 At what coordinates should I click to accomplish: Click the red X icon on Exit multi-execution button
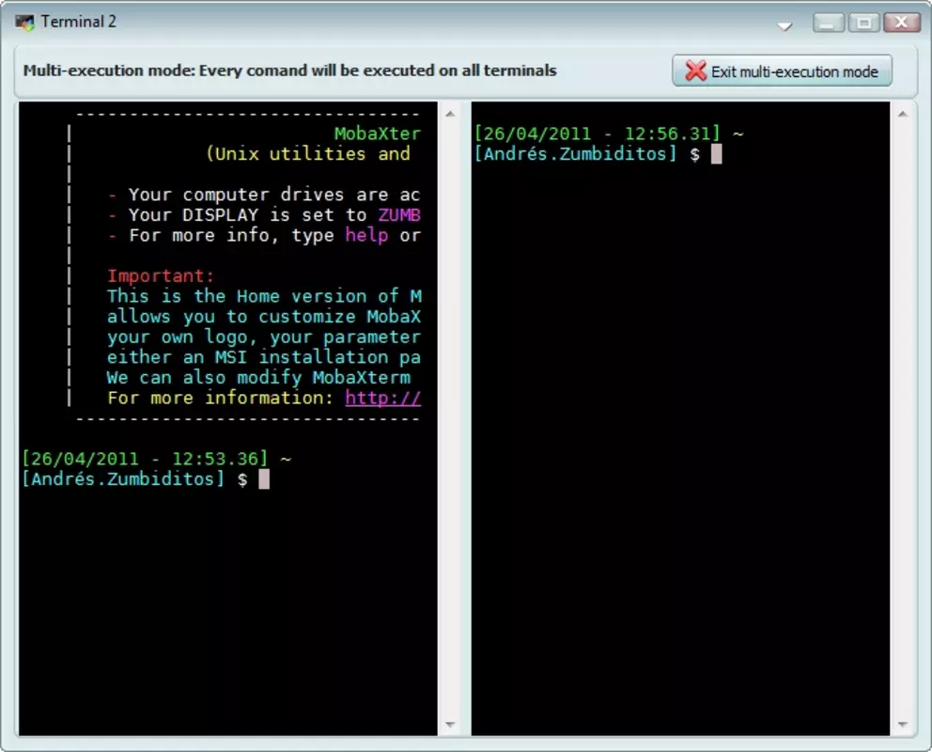(695, 70)
